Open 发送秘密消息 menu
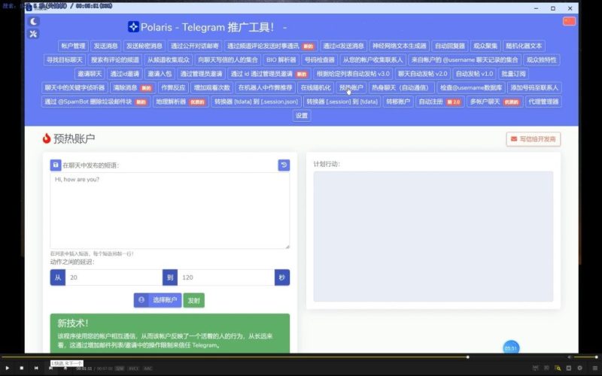602x376 pixels. pyautogui.click(x=144, y=46)
